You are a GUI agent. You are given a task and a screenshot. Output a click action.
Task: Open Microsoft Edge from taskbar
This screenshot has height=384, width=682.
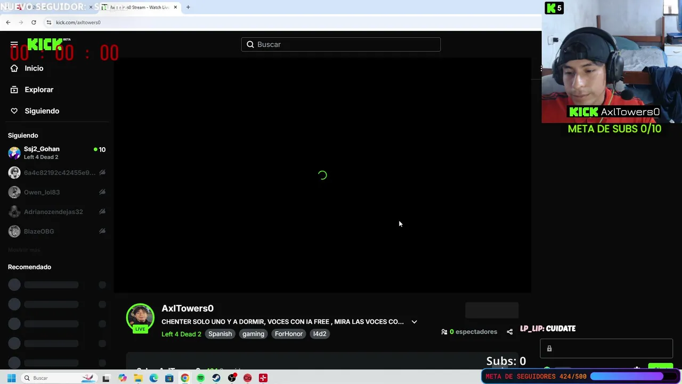click(153, 378)
